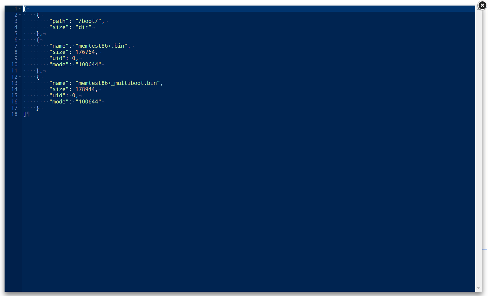
Task: Click the "dir" size value on line 4
Action: [84, 27]
